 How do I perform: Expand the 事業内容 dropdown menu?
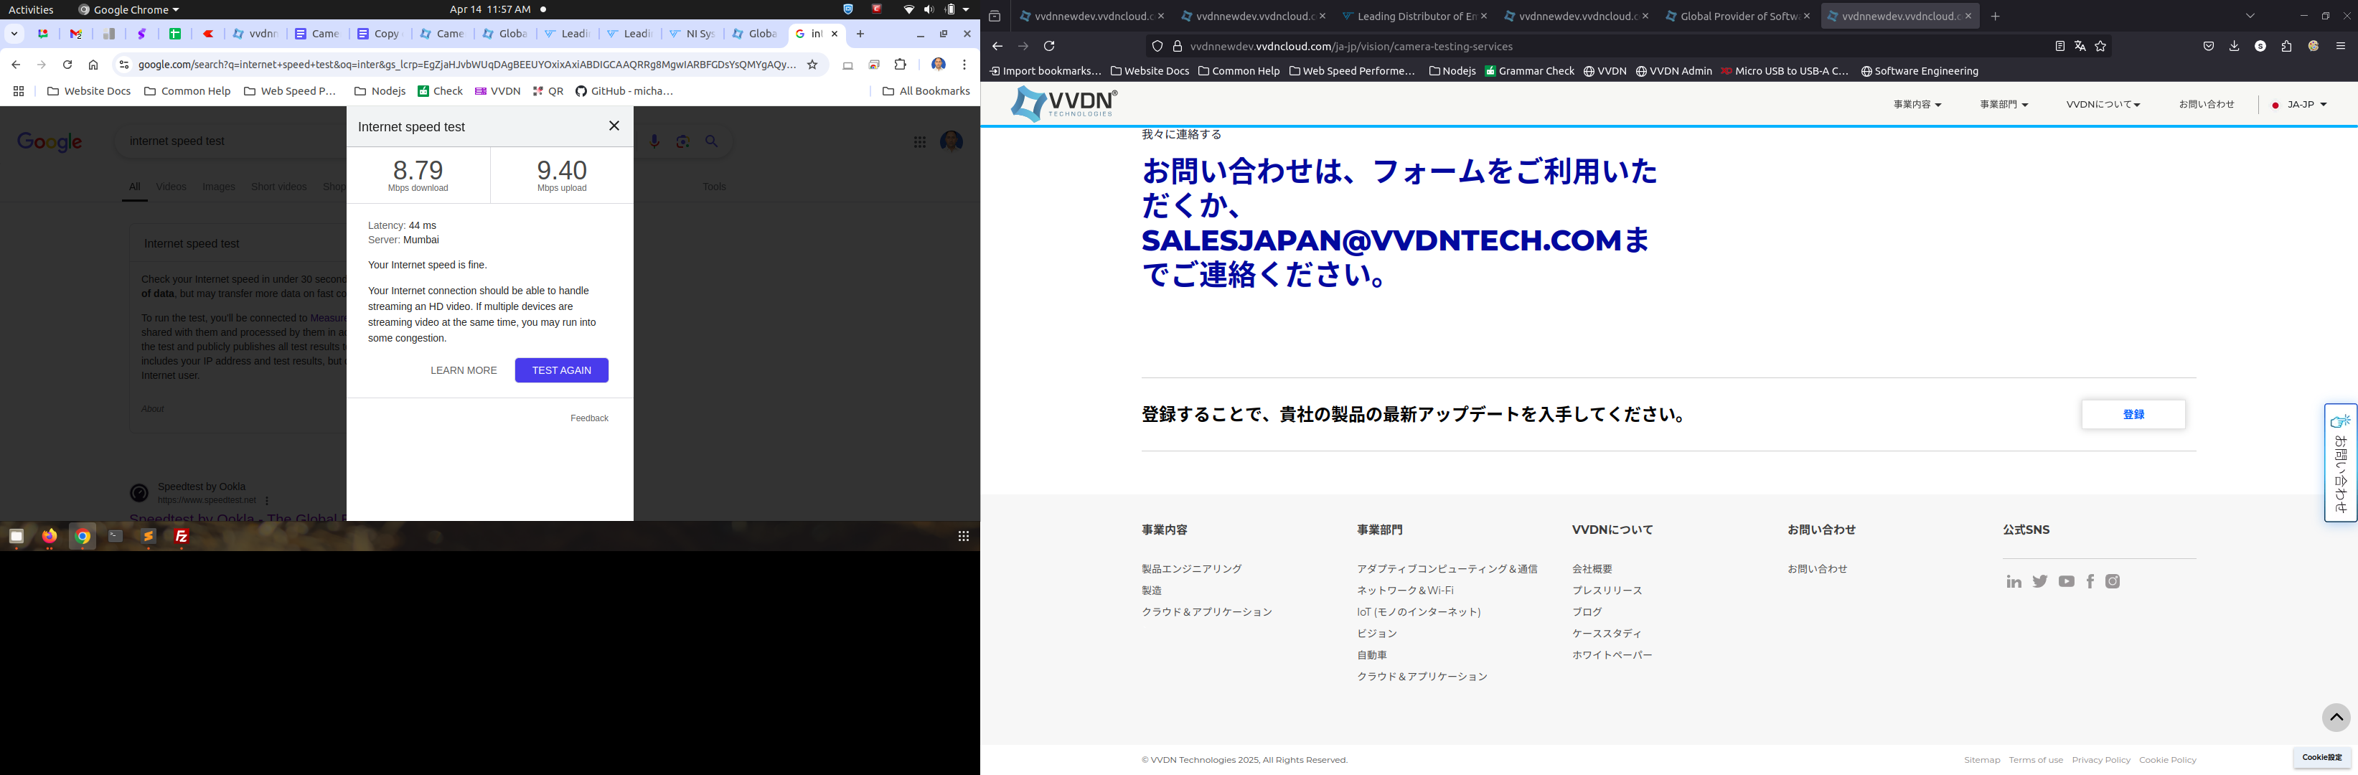[x=1917, y=105]
